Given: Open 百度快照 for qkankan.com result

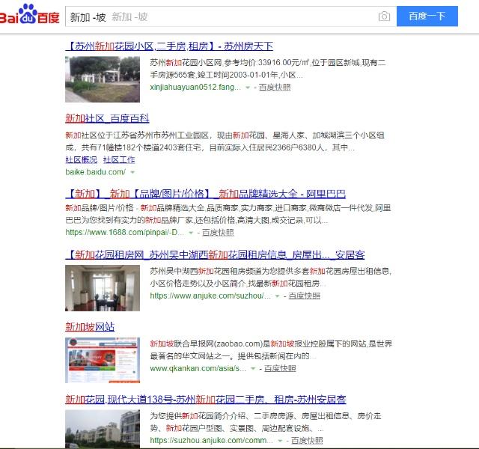Looking at the screenshot, I should 280,368.
